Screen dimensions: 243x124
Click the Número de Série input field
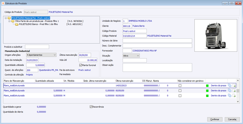pyautogui.click(x=157, y=41)
